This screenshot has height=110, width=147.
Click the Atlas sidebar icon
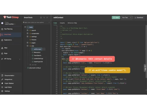coord(2,48)
